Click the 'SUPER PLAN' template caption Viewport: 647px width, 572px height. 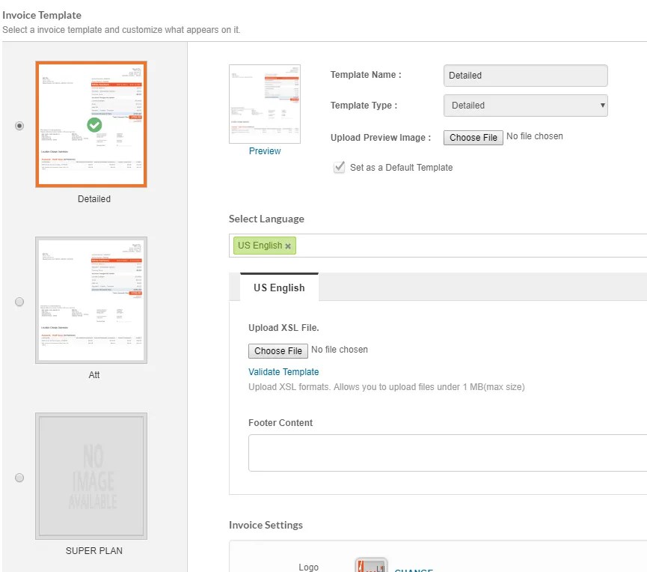94,551
